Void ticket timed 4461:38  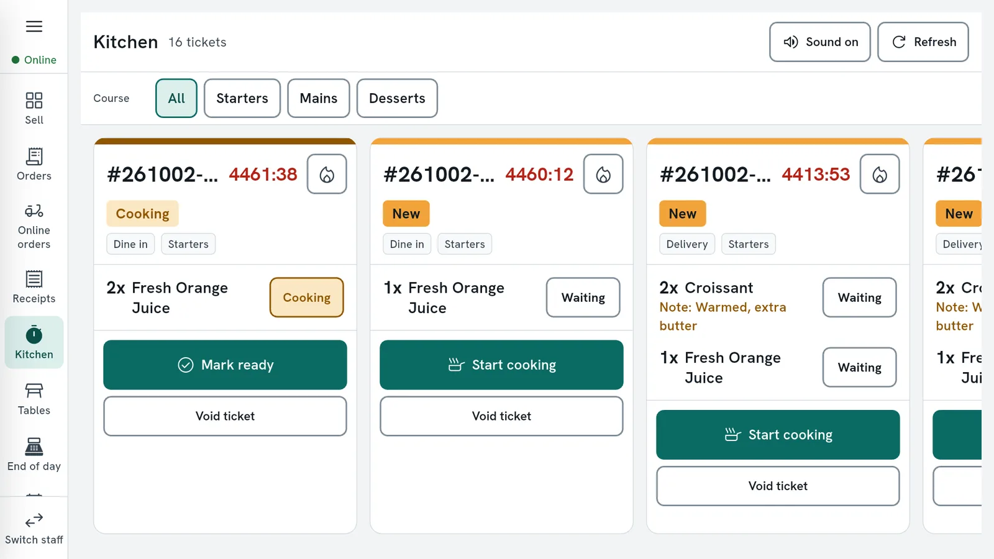coord(225,416)
